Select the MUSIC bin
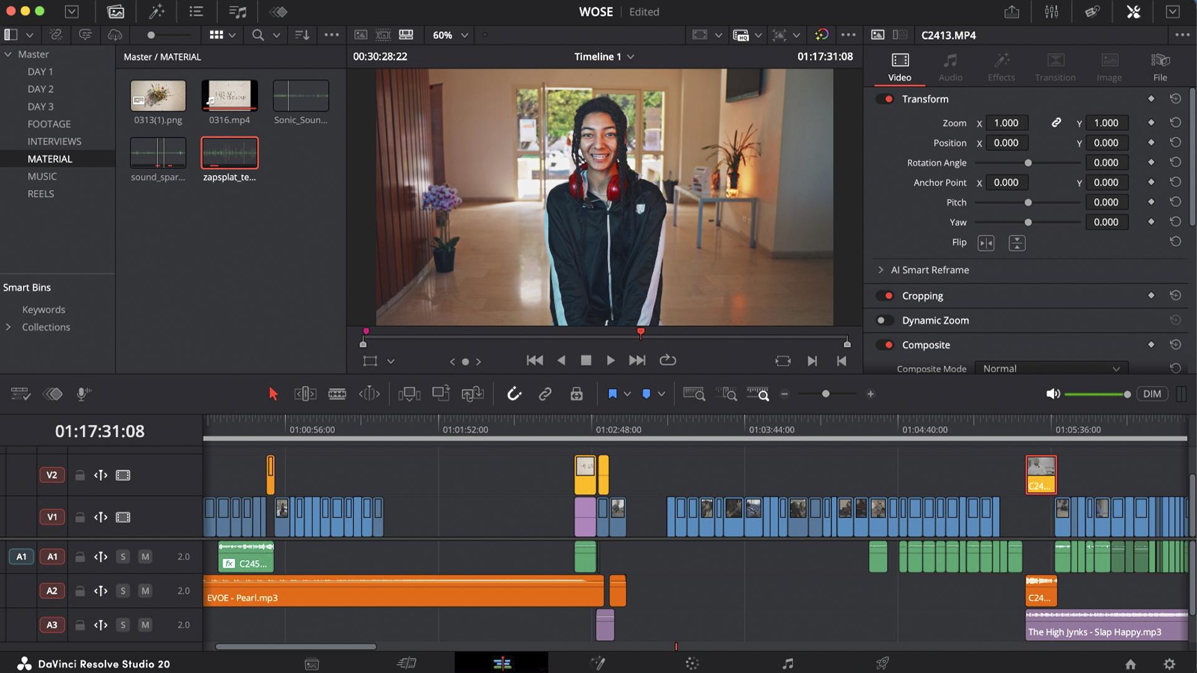Viewport: 1197px width, 673px height. 42,176
